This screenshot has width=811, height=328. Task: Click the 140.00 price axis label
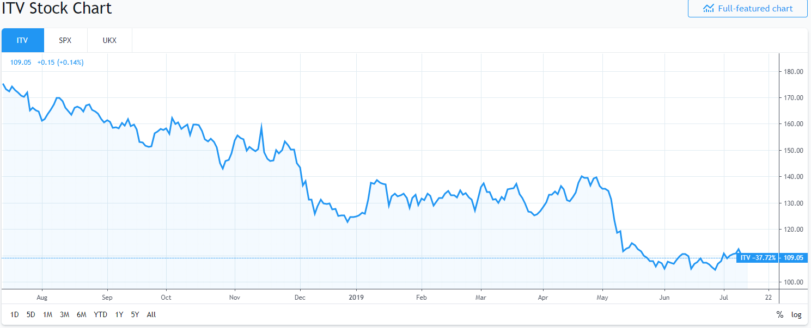(x=794, y=177)
